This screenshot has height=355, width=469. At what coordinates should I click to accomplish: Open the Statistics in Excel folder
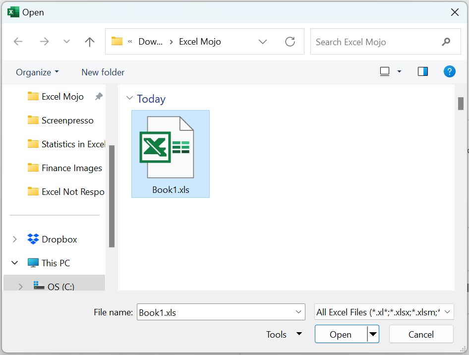(66, 144)
